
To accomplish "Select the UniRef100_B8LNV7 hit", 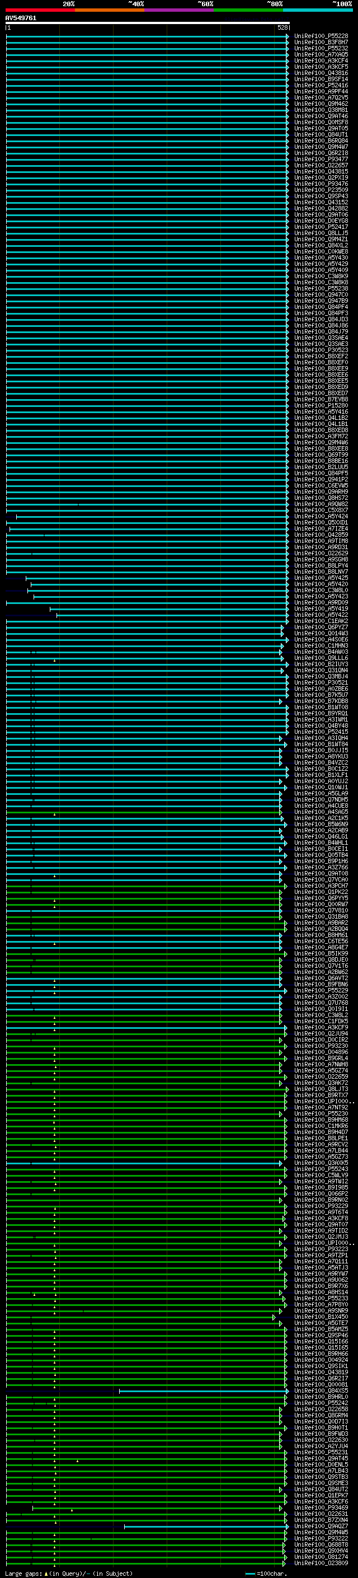I will (321, 572).
